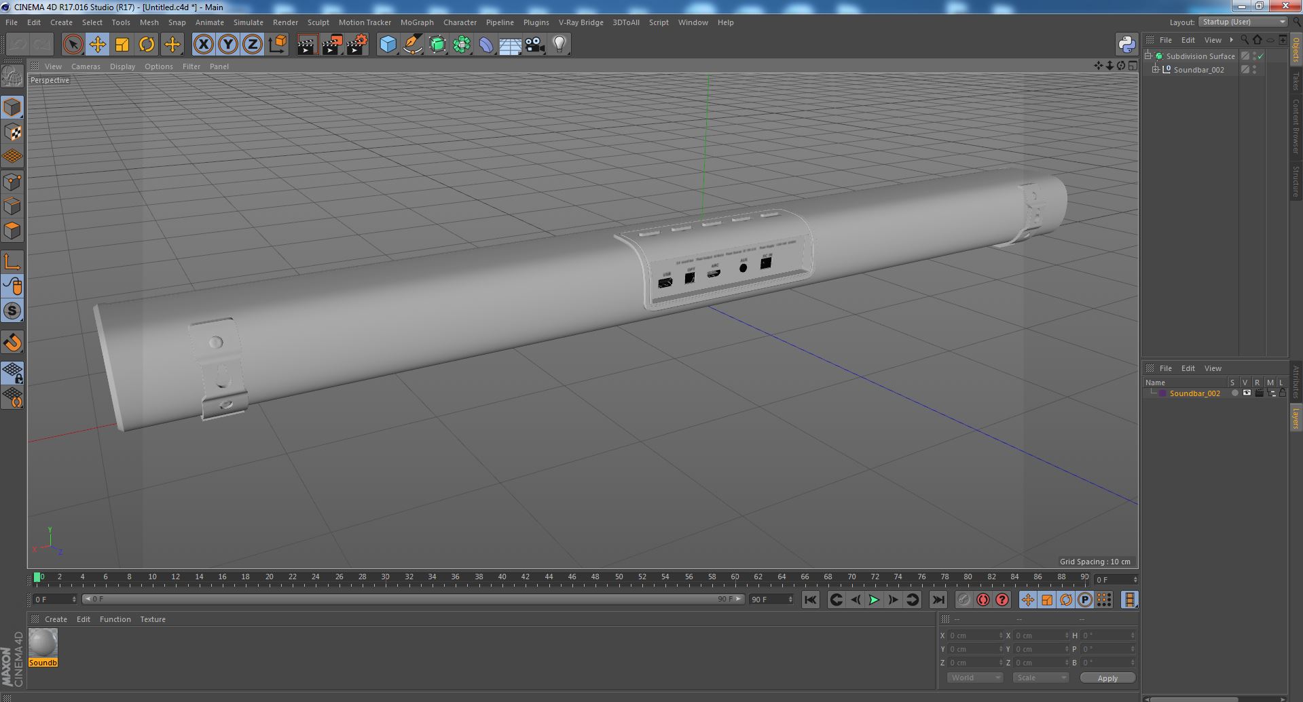This screenshot has height=702, width=1303.
Task: Click the Apply button
Action: click(1107, 678)
